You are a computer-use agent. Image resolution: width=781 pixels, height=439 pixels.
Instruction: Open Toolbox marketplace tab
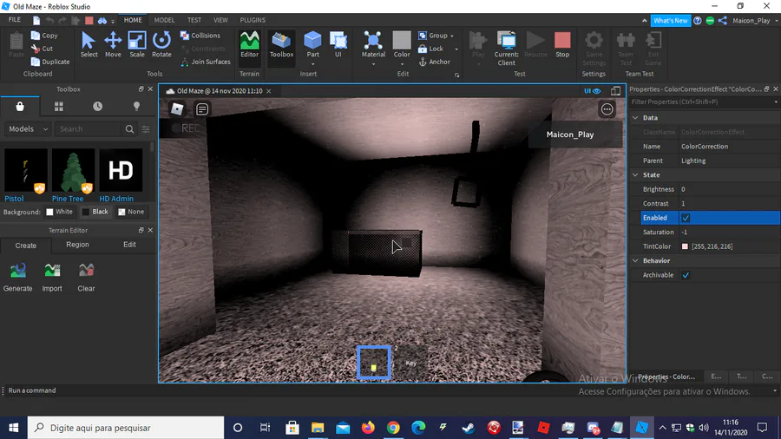(x=20, y=106)
